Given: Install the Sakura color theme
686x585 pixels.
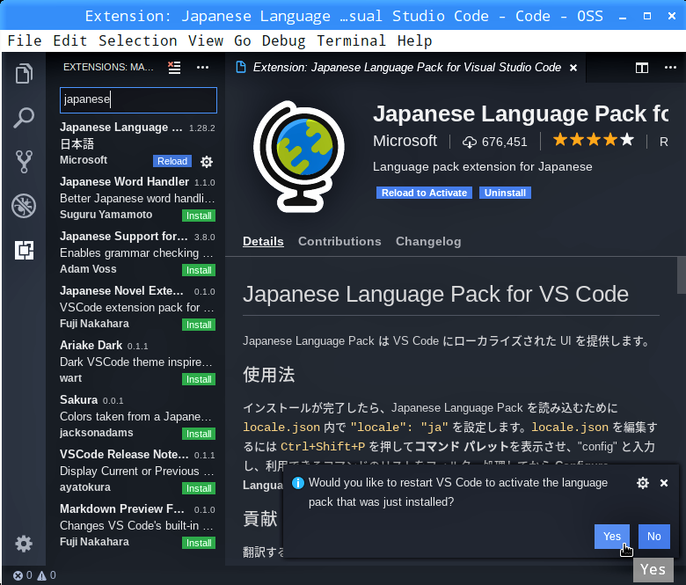Looking at the screenshot, I should click(x=199, y=434).
